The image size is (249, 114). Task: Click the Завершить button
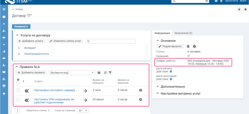(x=21, y=27)
